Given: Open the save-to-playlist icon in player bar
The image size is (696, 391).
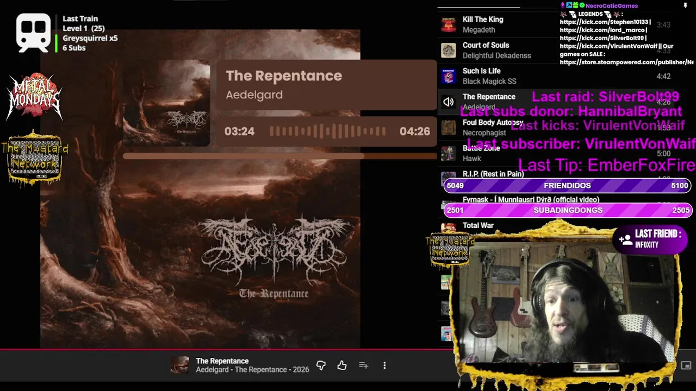Looking at the screenshot, I should [363, 365].
